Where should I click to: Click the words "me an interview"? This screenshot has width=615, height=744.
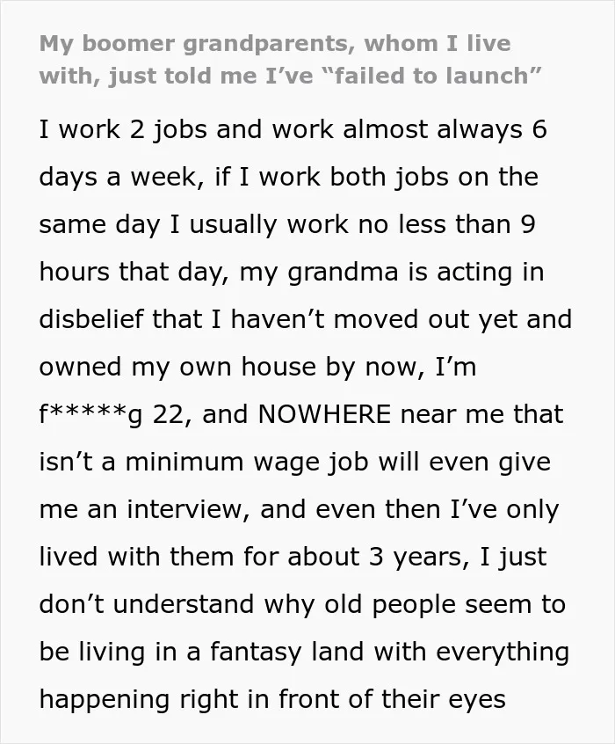[144, 509]
